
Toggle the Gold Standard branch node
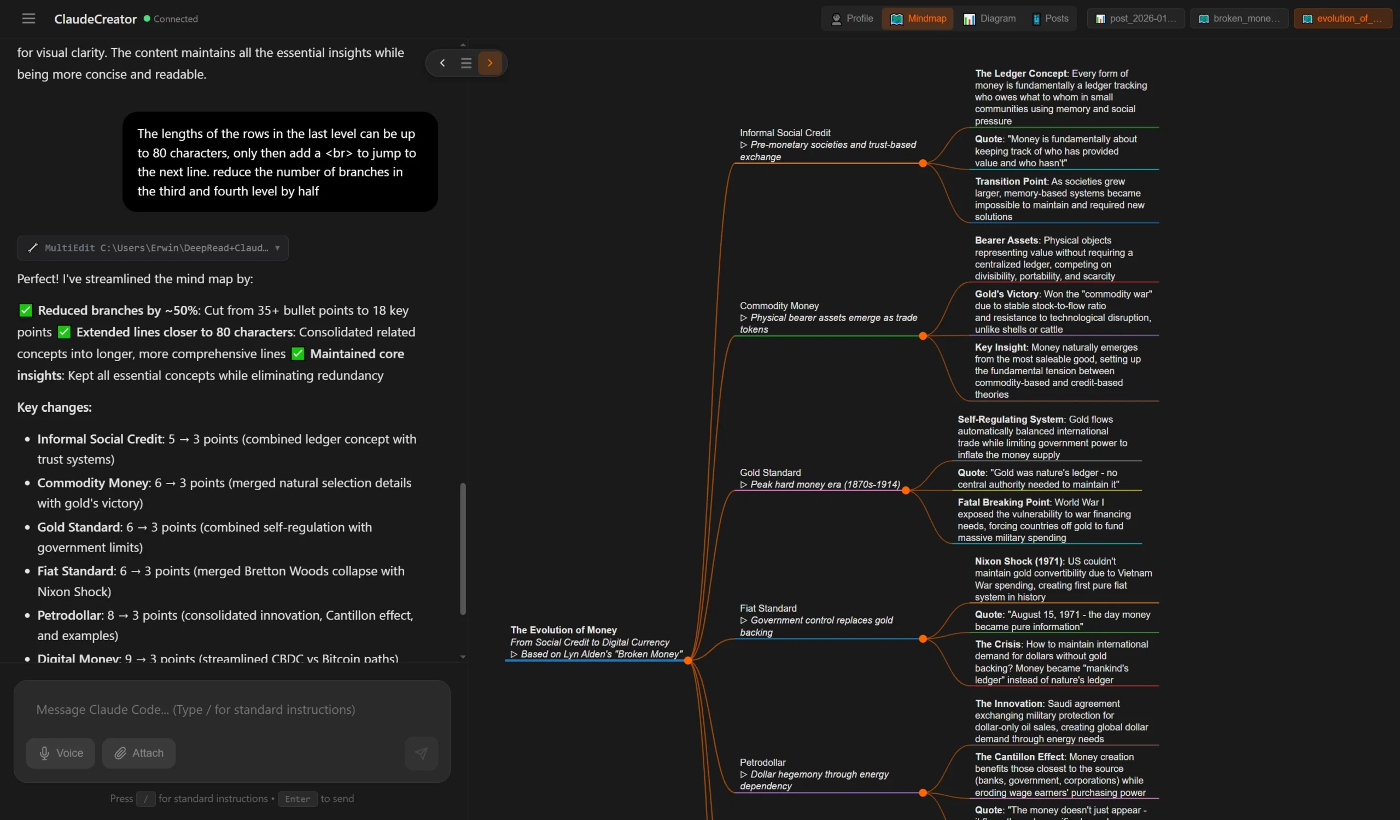coord(906,490)
